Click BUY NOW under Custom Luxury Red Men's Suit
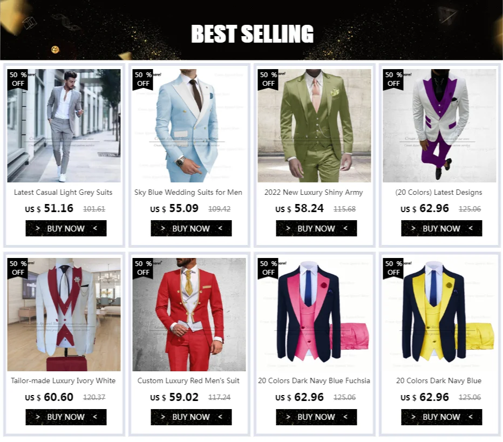This screenshot has height=442, width=503. coord(191,417)
